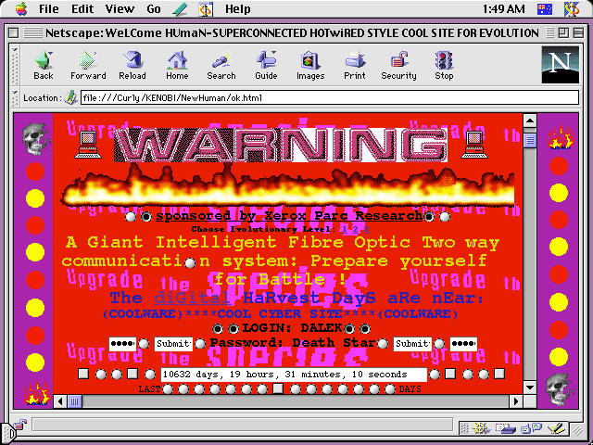Open the application switcher menu
This screenshot has width=593, height=445.
572,9
